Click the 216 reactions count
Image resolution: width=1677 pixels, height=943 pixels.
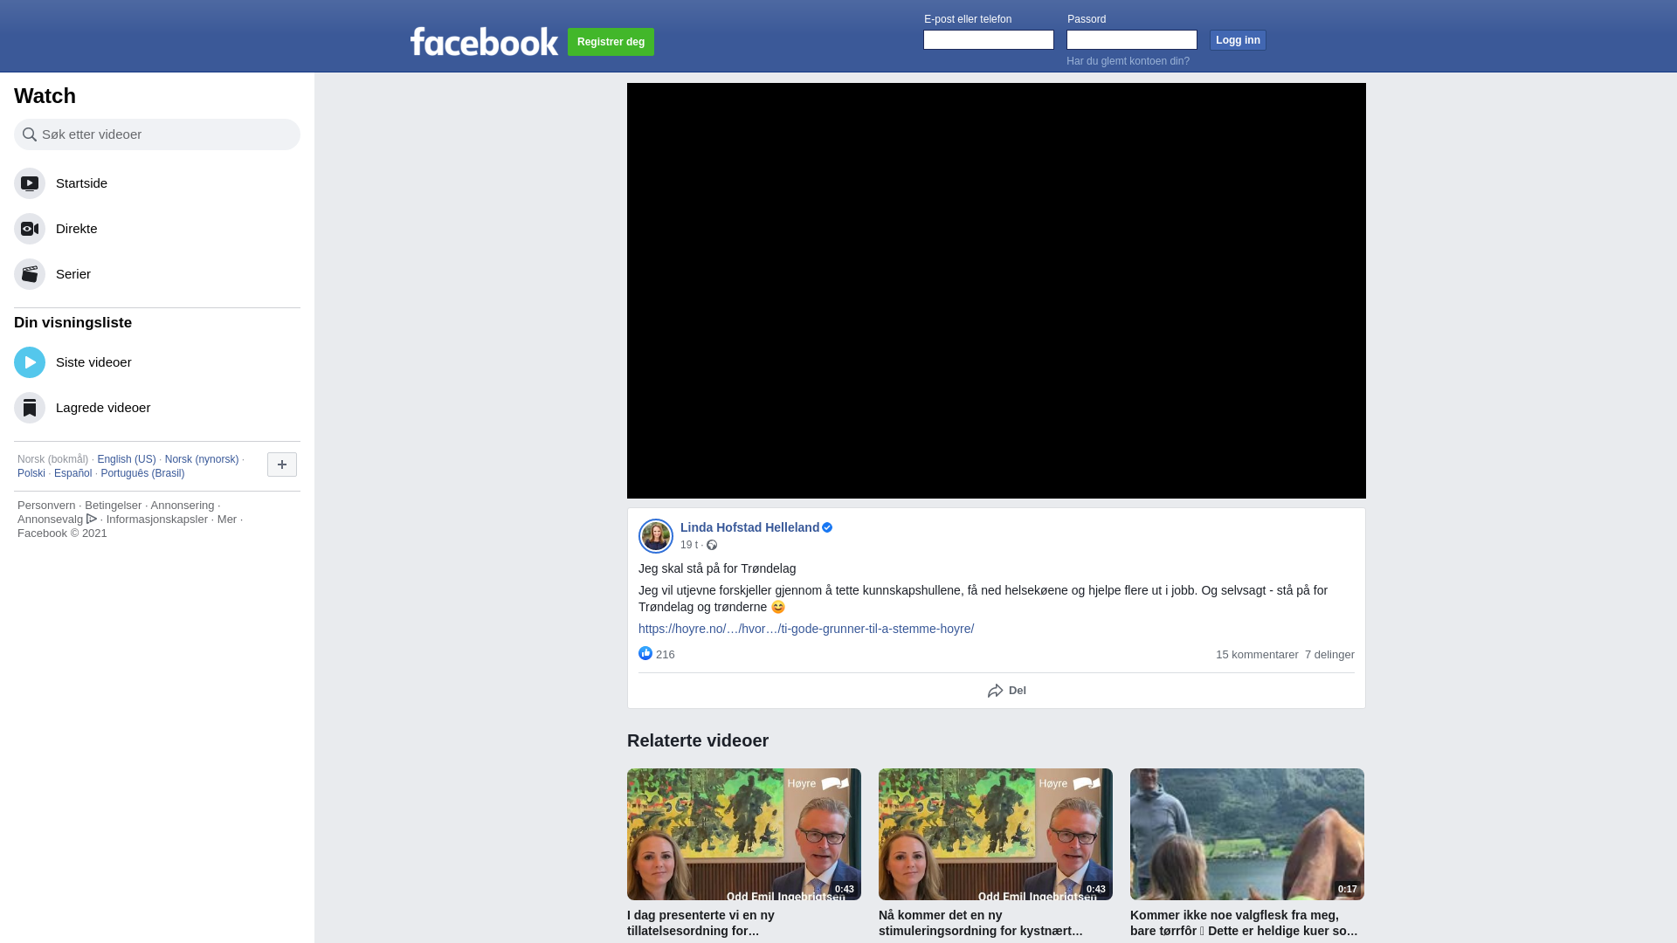(x=666, y=655)
